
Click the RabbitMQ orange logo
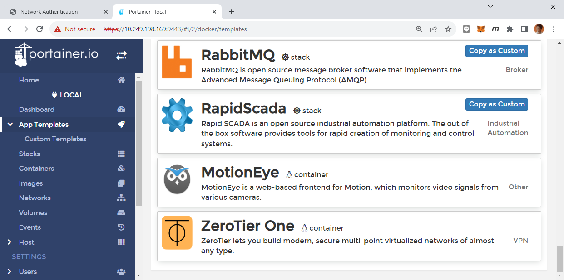click(x=177, y=62)
